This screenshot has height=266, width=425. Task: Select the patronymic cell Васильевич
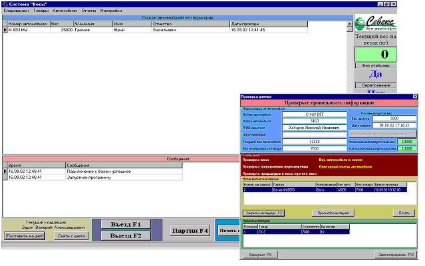(191, 30)
